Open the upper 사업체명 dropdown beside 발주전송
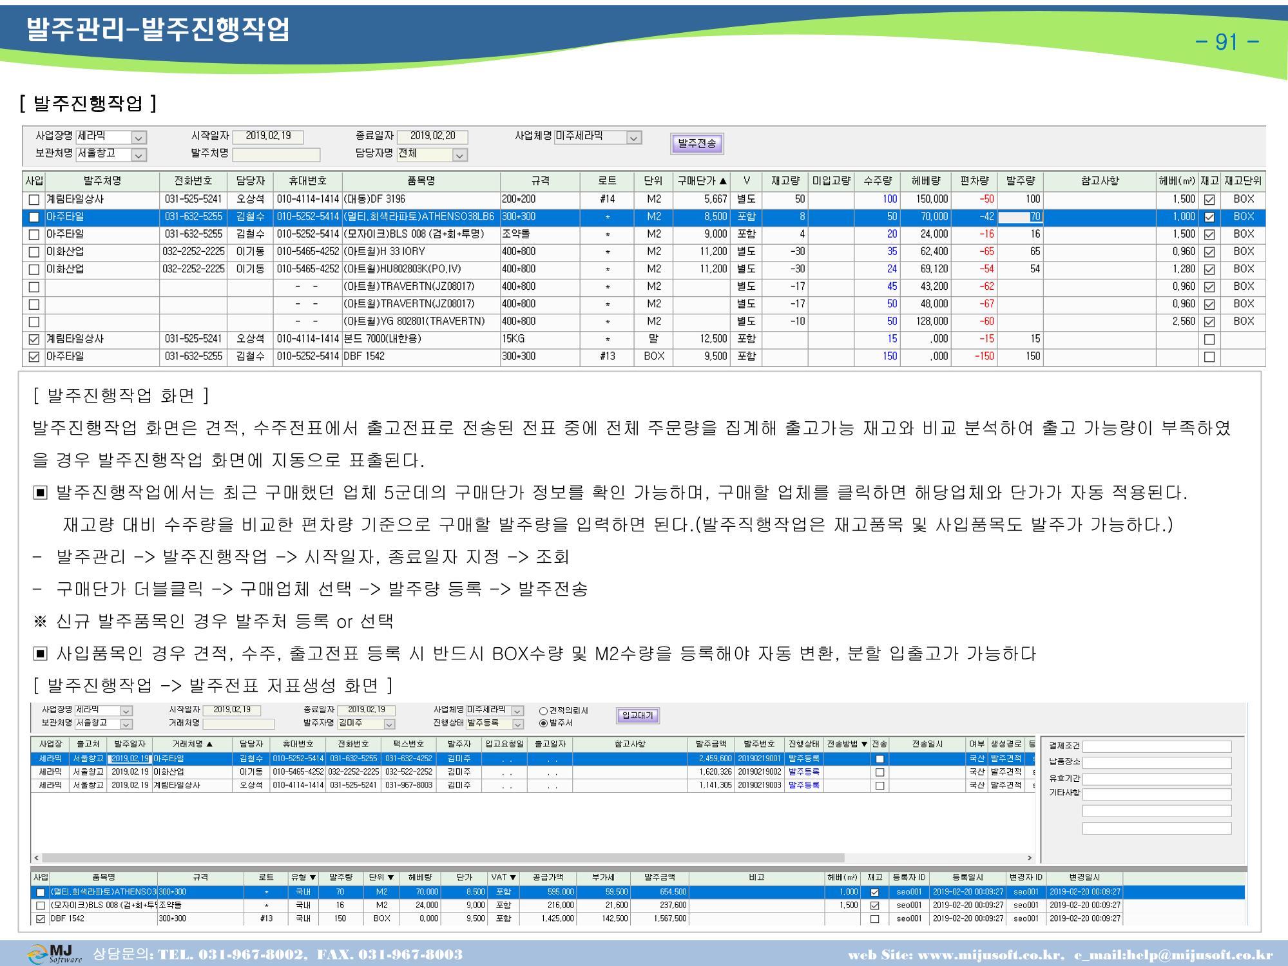The height and width of the screenshot is (966, 1288). click(x=634, y=138)
